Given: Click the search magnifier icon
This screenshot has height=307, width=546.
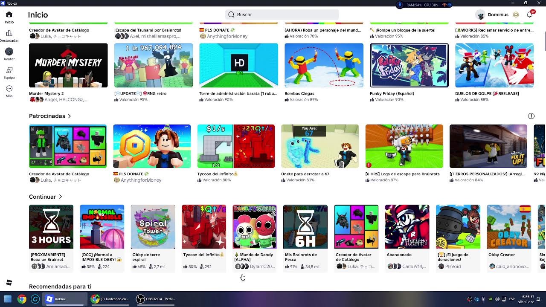Looking at the screenshot, I should [231, 14].
